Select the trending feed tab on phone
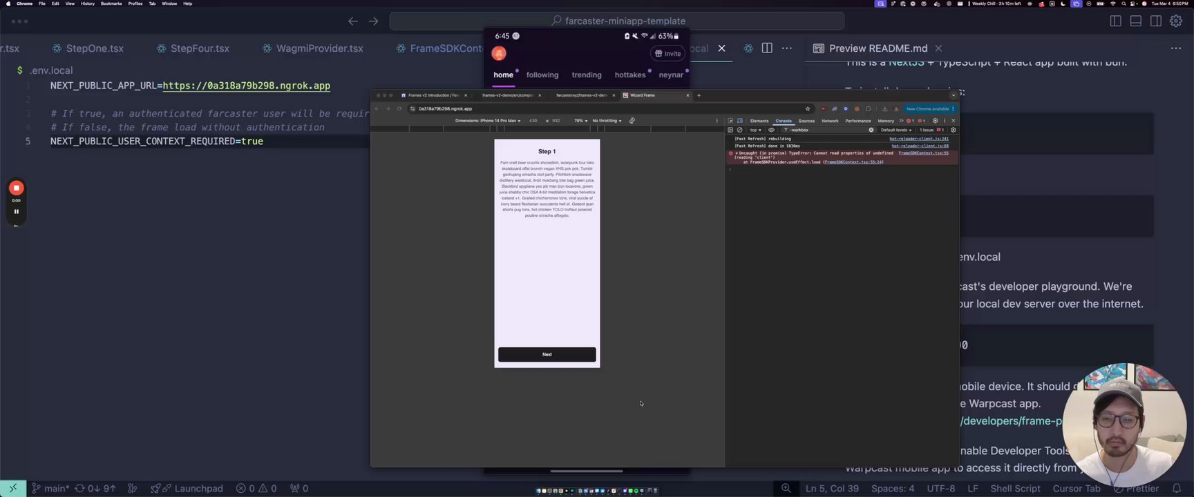The height and width of the screenshot is (497, 1194). [587, 75]
